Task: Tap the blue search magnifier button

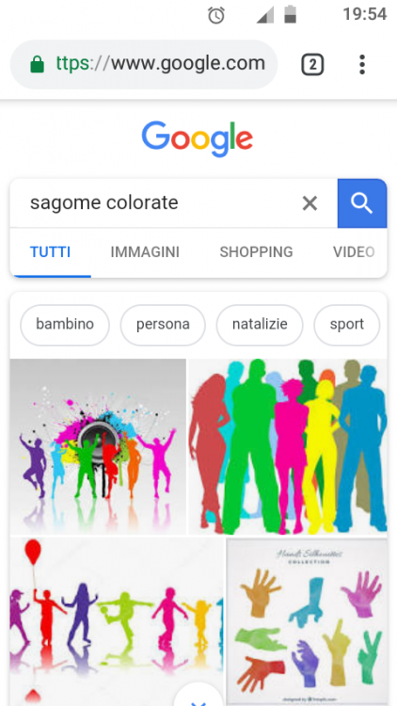Action: click(362, 203)
